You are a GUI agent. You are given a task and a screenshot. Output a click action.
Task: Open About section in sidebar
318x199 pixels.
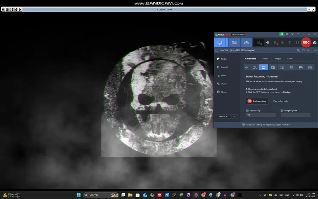tap(222, 92)
